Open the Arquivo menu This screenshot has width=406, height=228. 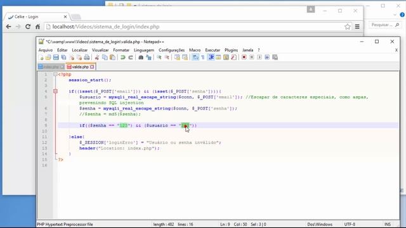[x=45, y=50]
